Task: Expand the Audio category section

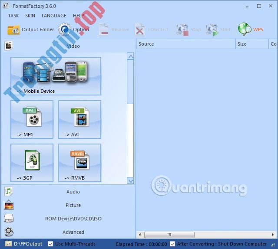Action: (x=69, y=192)
